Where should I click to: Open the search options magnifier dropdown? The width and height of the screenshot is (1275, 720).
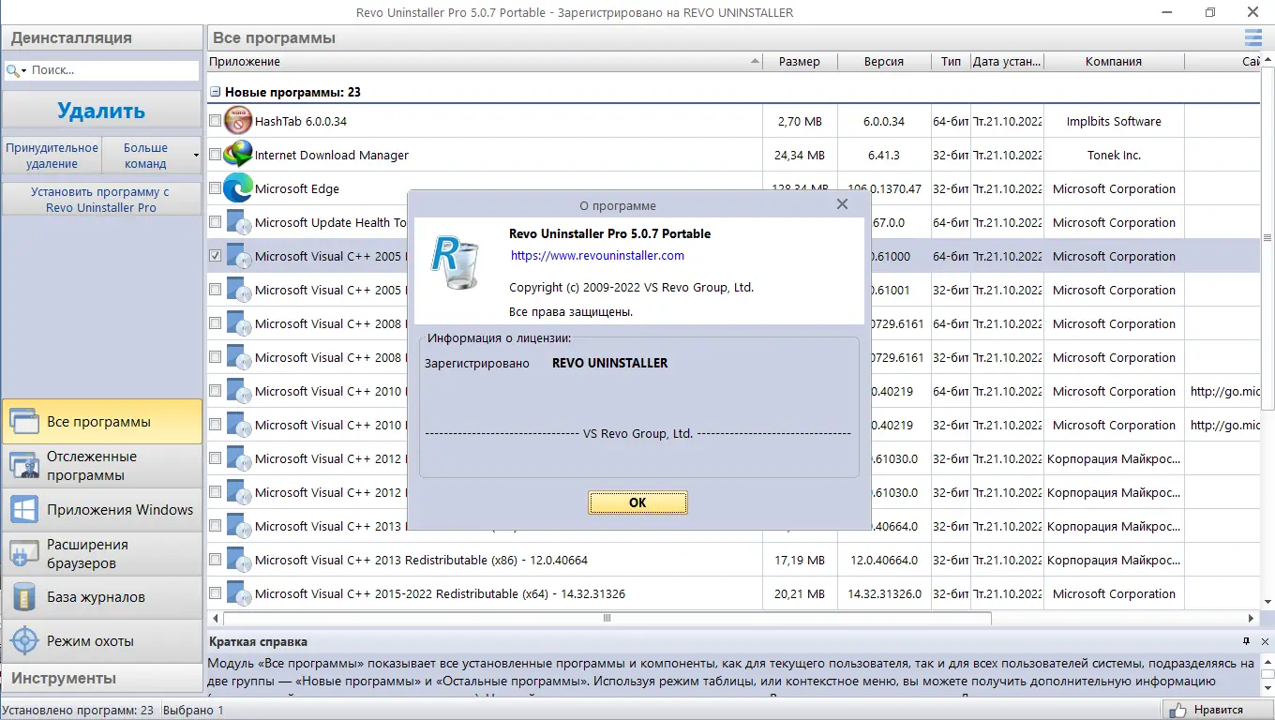17,70
